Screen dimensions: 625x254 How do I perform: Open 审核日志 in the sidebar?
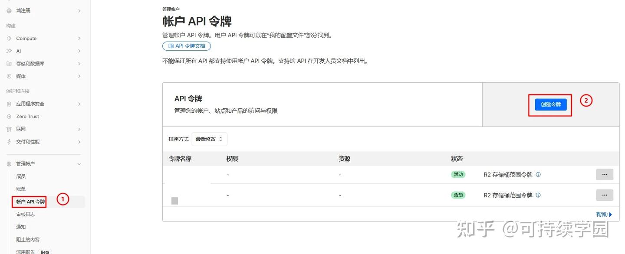pyautogui.click(x=26, y=214)
